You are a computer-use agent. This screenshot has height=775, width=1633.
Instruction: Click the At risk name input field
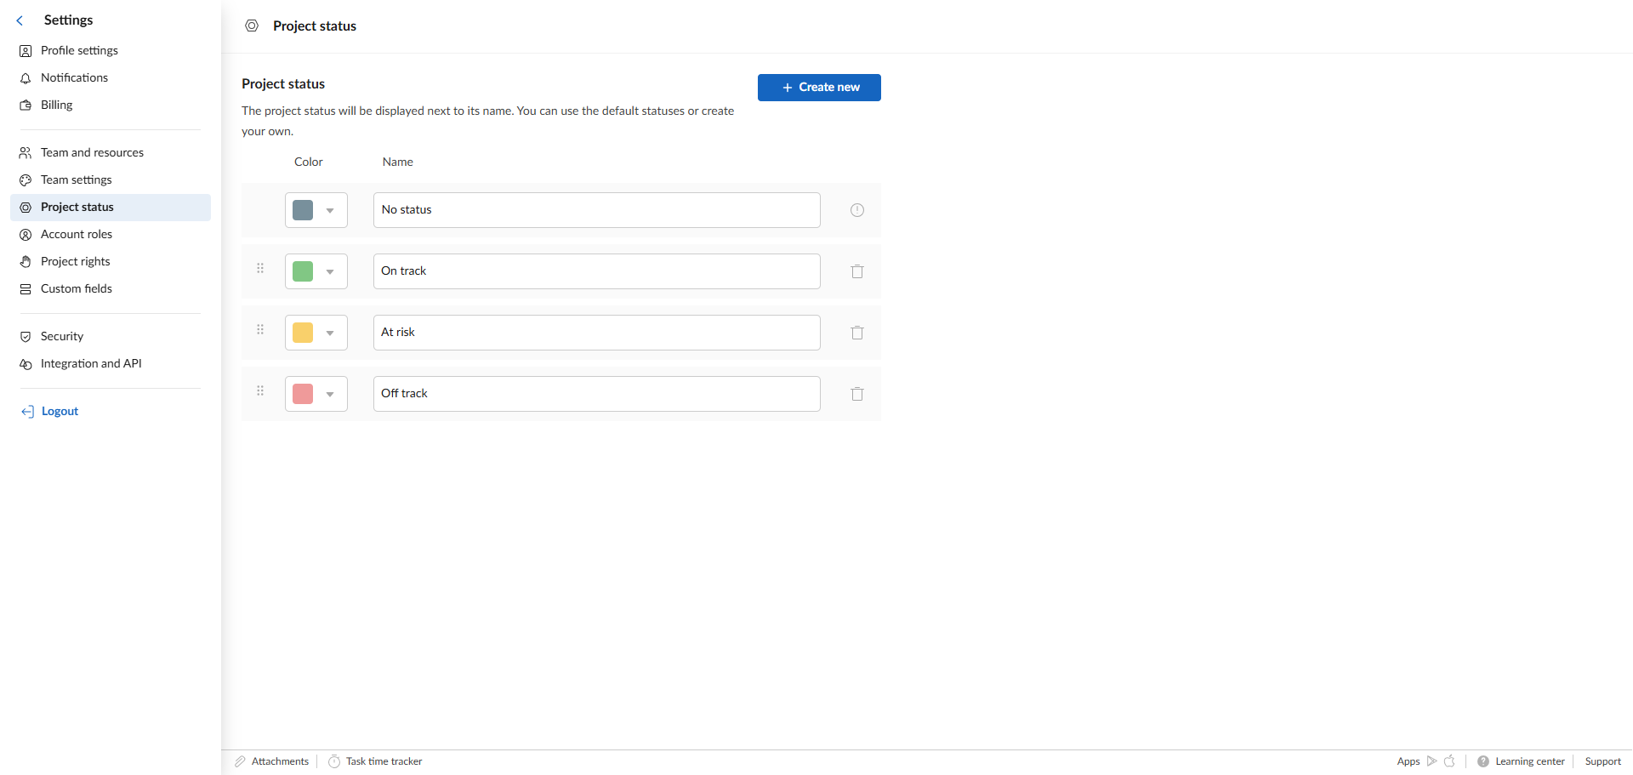pyautogui.click(x=596, y=333)
